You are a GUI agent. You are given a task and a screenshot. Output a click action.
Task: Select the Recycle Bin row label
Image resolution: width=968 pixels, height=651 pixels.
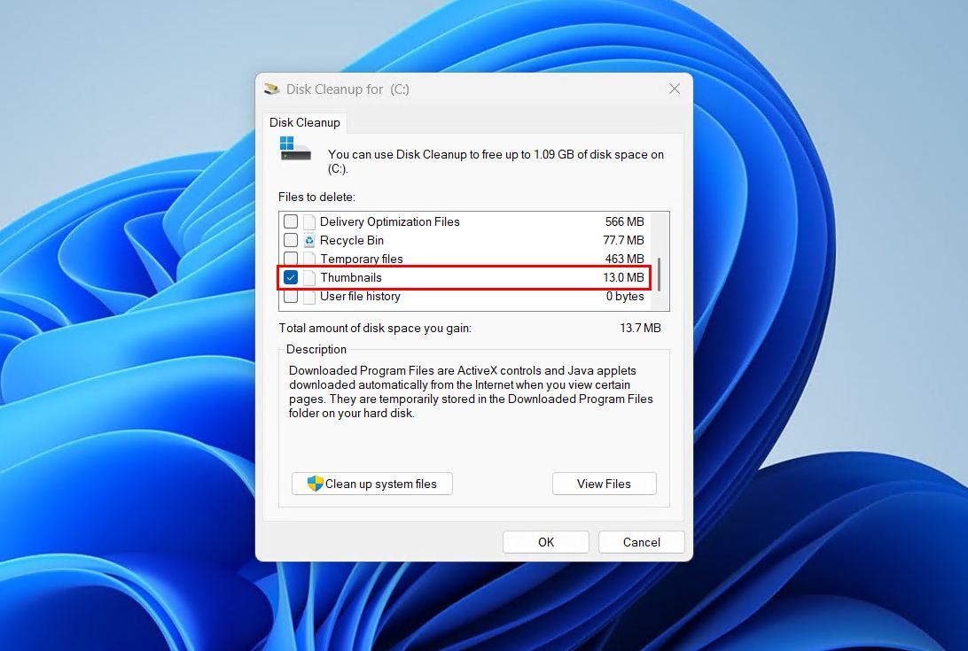click(x=351, y=240)
